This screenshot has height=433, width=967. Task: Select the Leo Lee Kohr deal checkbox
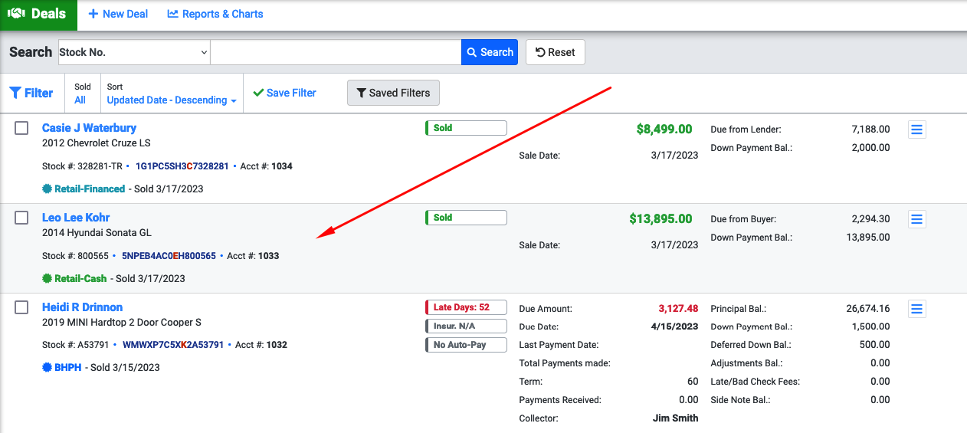(x=21, y=218)
